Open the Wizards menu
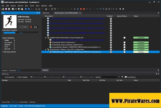This screenshot has height=108, width=161. coord(44,6)
